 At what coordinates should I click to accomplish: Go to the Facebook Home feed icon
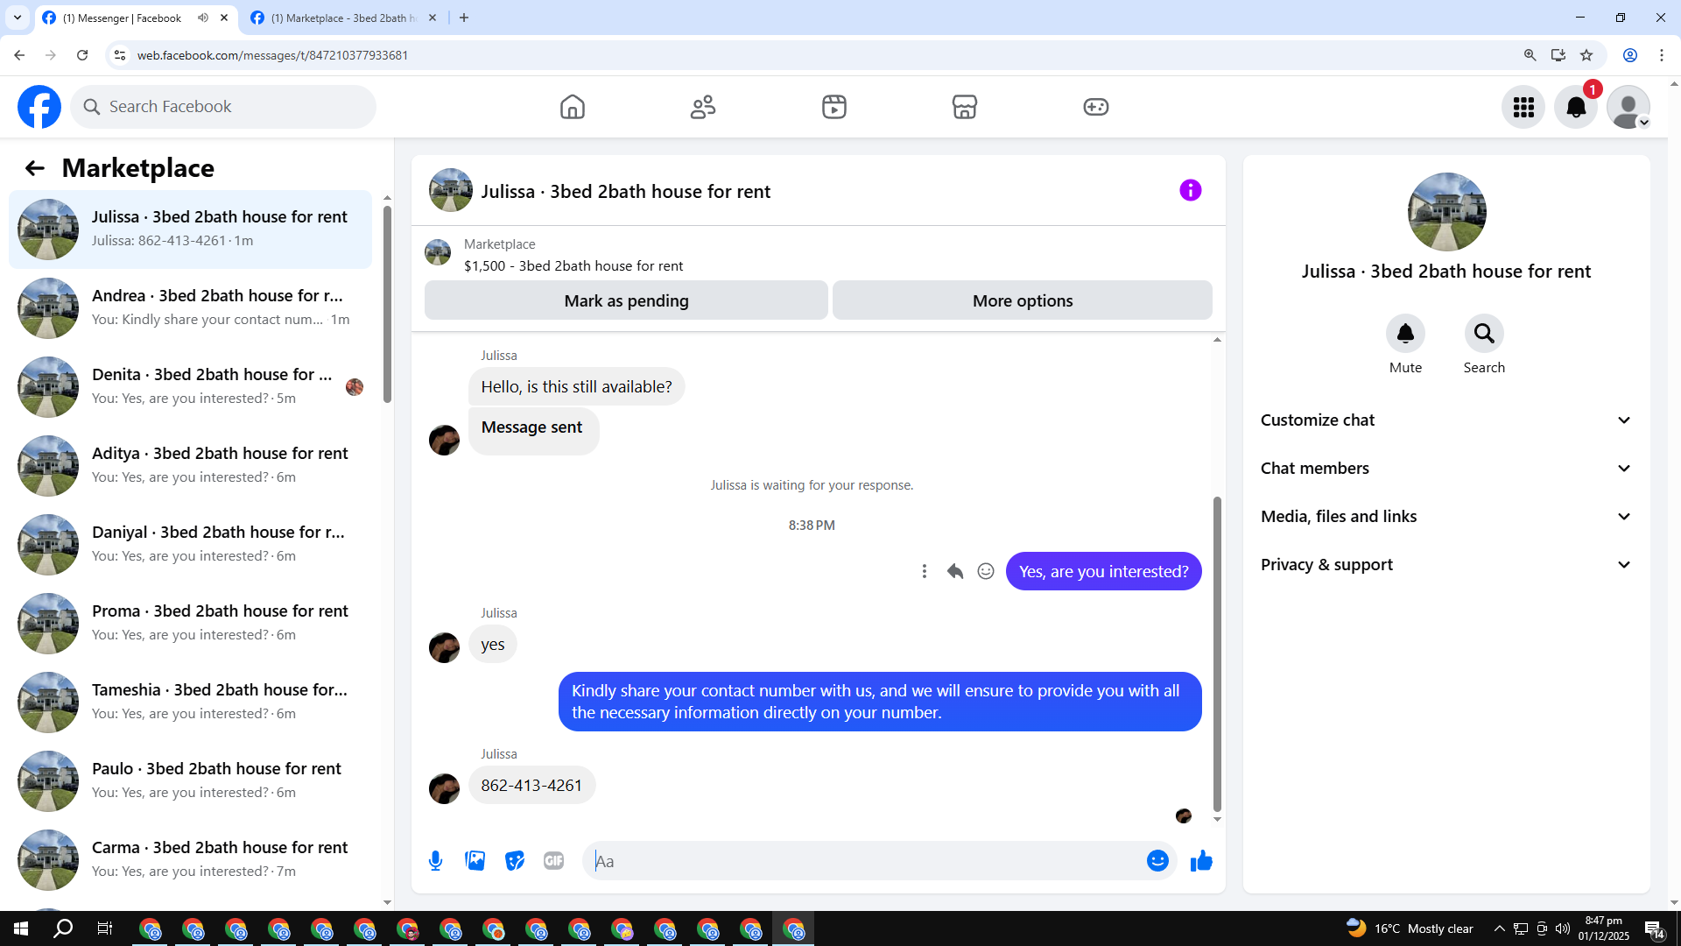573,107
